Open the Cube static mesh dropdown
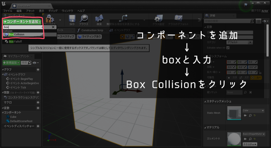The image size is (271, 148). tap(253, 111)
